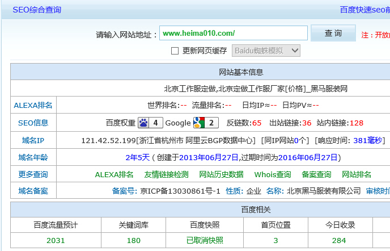Image resolution: width=390 pixels, height=251 pixels.
Task: Click the 网站基本信息 section header
Action: tap(241, 72)
